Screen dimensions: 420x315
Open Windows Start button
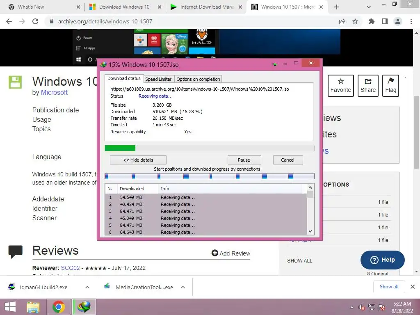point(10,307)
